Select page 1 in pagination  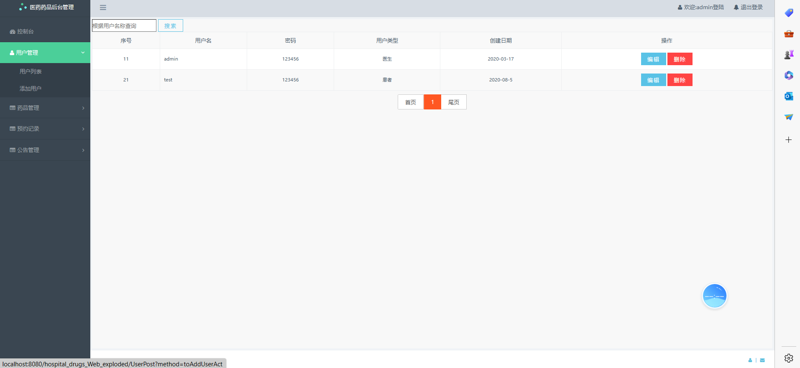432,102
